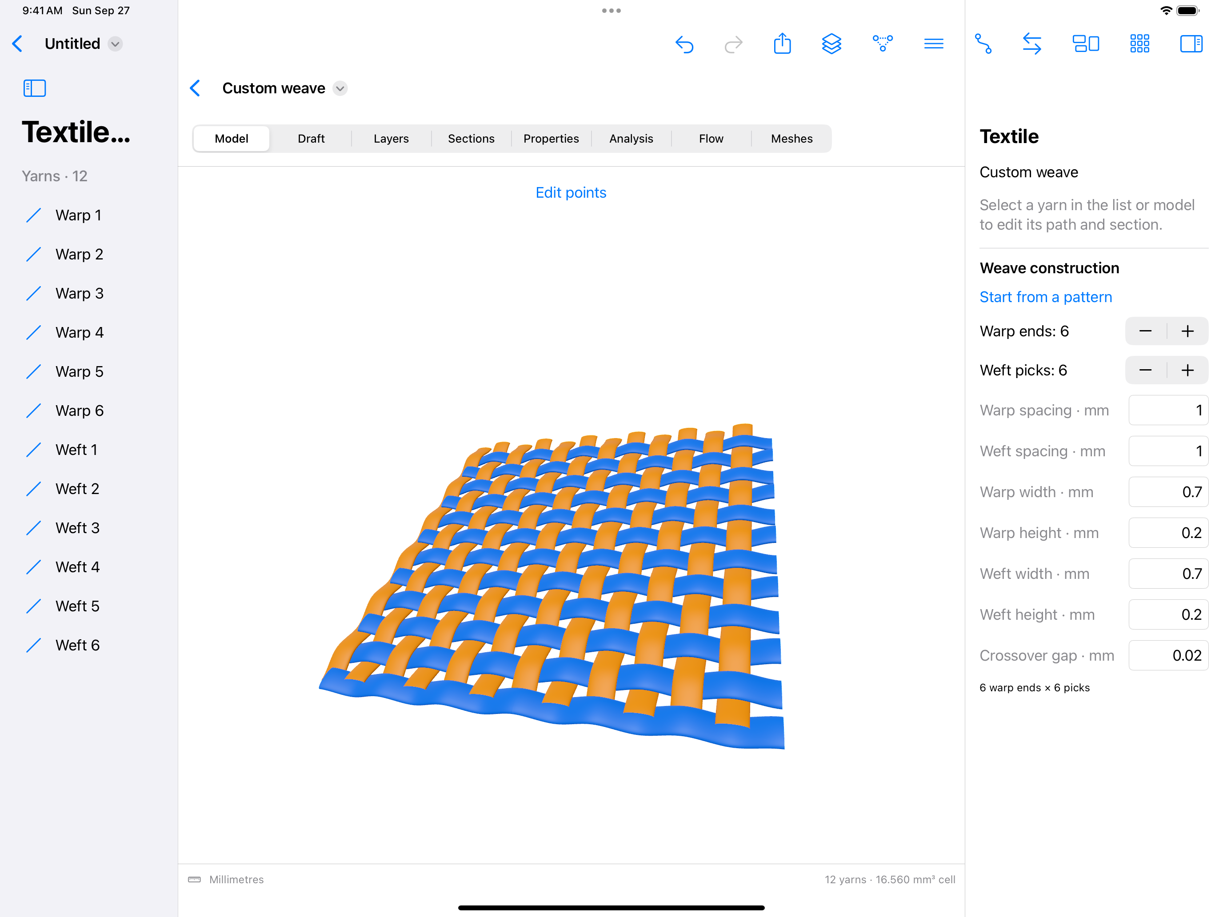
Task: Click the Crossover gap mm field
Action: (1168, 656)
